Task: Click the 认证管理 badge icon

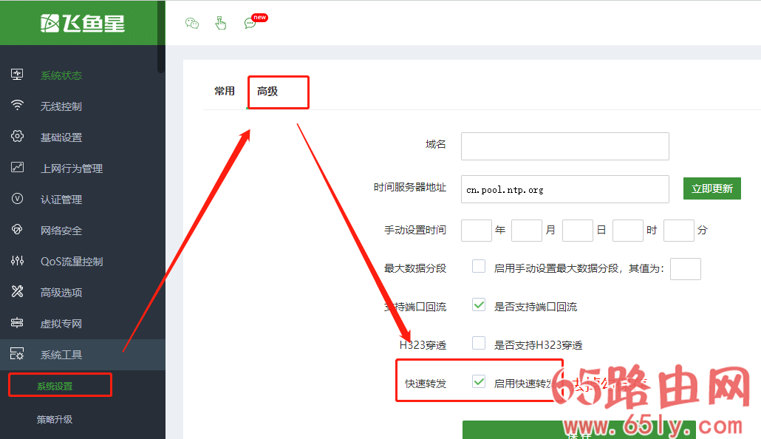Action: pos(17,199)
